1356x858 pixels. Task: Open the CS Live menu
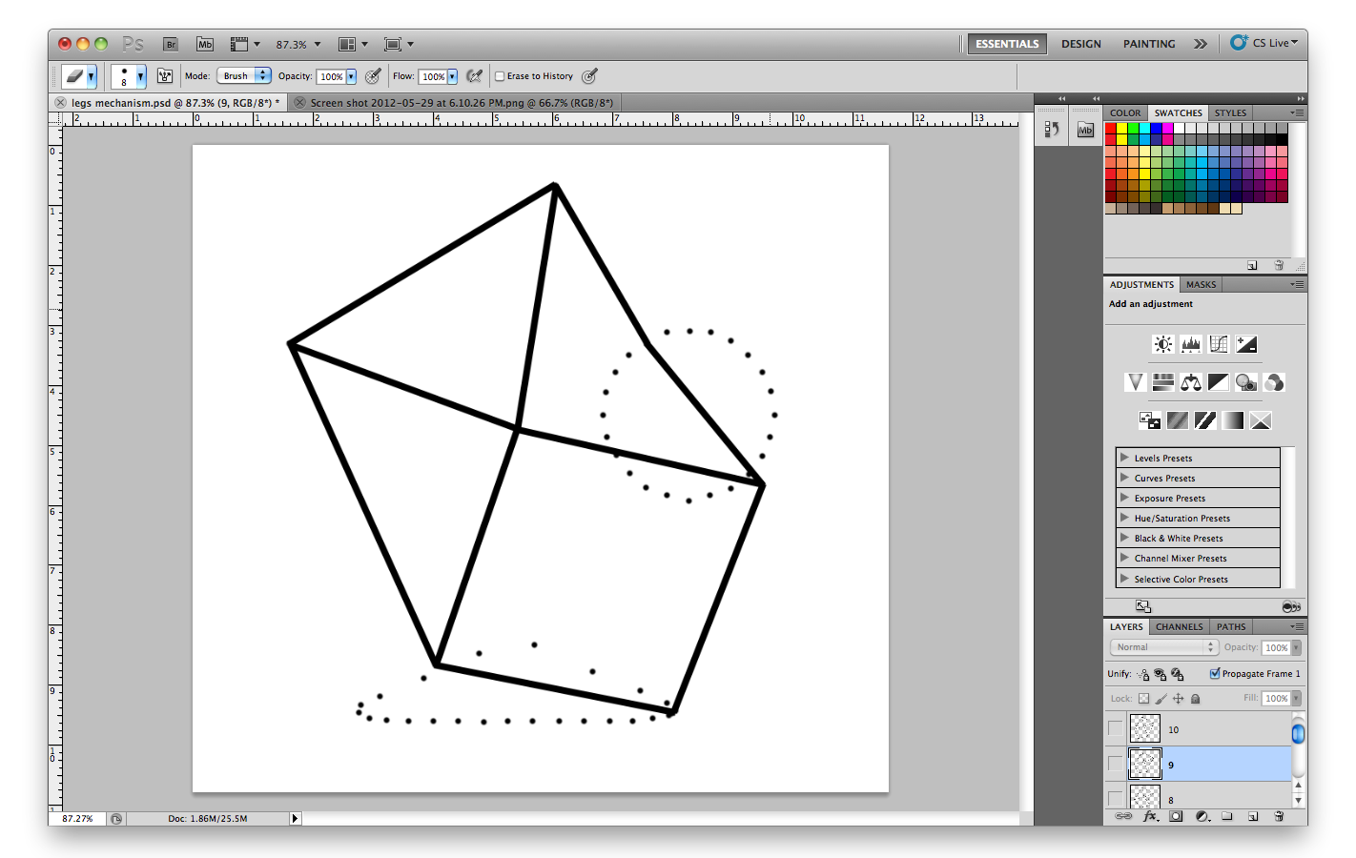[x=1264, y=43]
